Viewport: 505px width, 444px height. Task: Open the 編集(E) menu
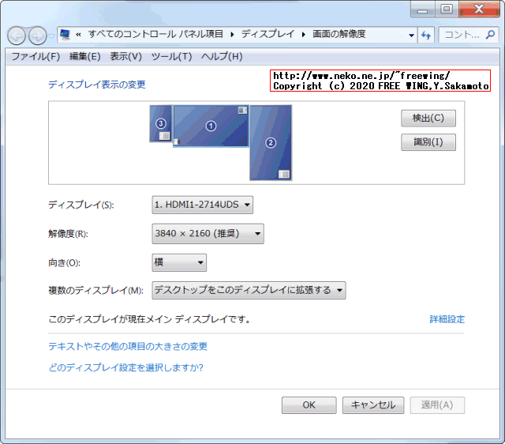pos(85,56)
